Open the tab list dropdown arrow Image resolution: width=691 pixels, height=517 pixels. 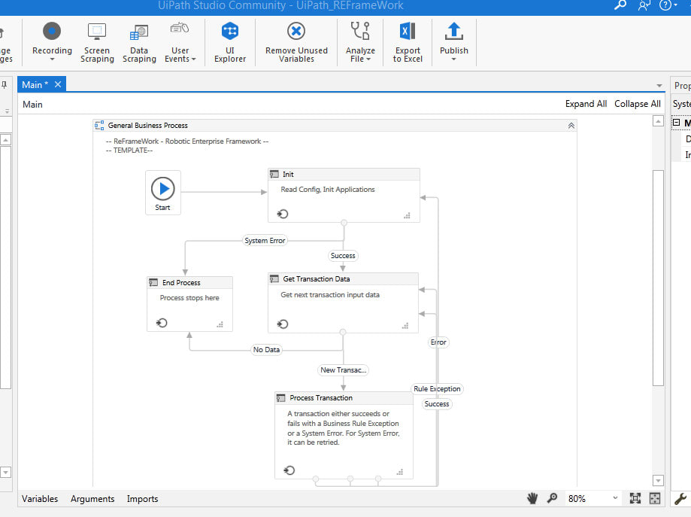pos(659,86)
